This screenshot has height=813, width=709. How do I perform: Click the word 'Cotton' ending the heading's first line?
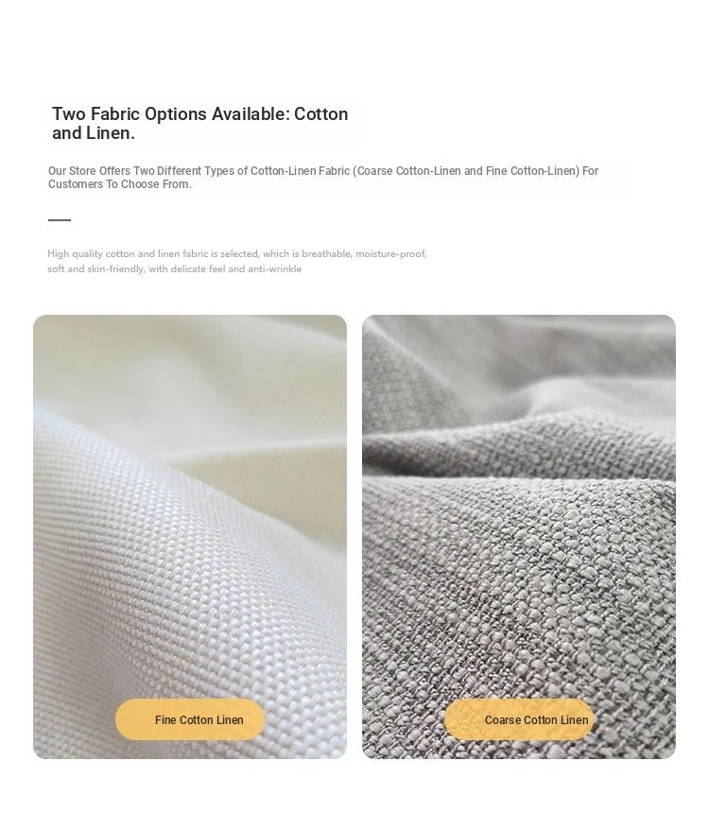[x=321, y=114]
